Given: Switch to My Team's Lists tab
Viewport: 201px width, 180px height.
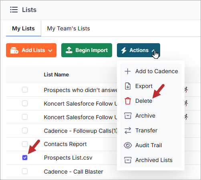Looking at the screenshot, I should [x=68, y=28].
